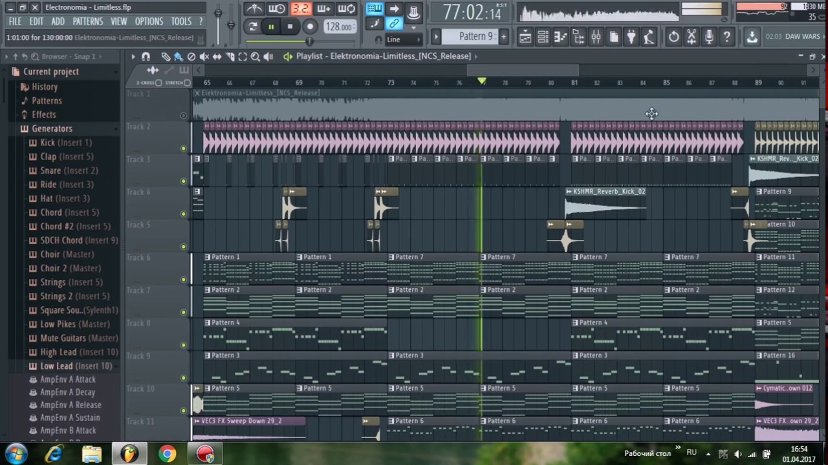Stop playback with the stop button
828x465 pixels.
[x=290, y=26]
